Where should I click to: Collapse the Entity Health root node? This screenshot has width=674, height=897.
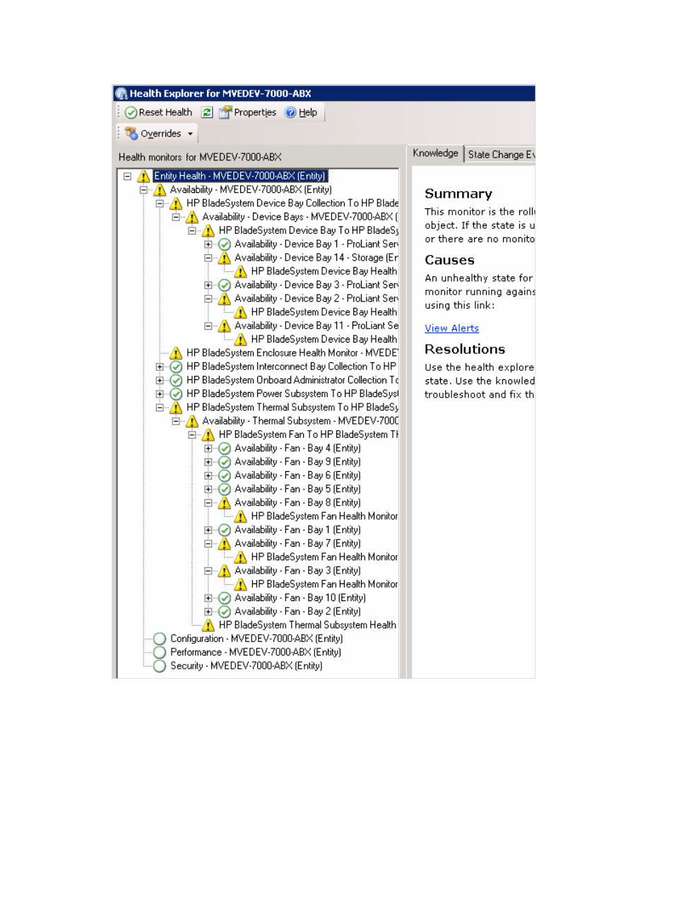coord(127,177)
